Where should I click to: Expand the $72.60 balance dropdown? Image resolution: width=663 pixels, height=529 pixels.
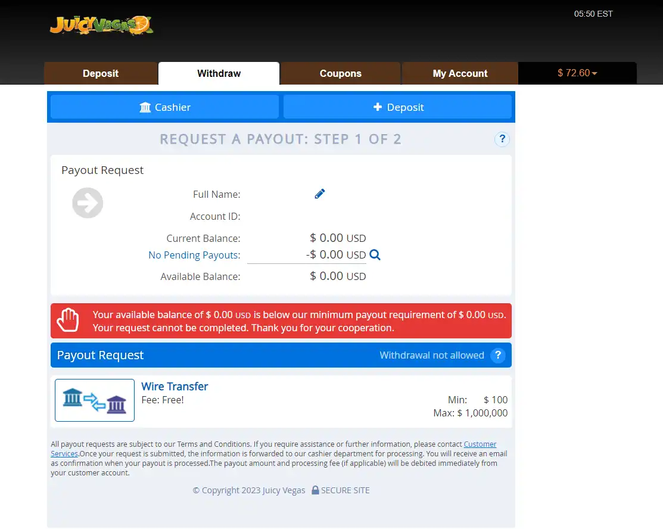(577, 73)
